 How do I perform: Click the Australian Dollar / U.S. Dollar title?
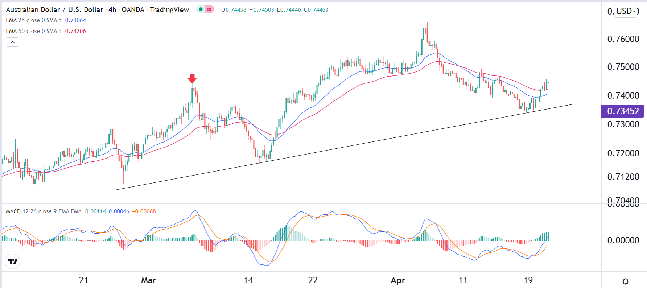click(54, 10)
